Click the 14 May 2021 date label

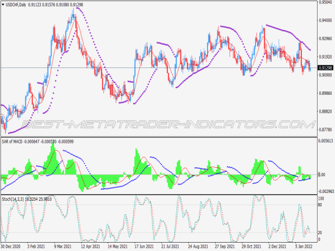(117, 247)
